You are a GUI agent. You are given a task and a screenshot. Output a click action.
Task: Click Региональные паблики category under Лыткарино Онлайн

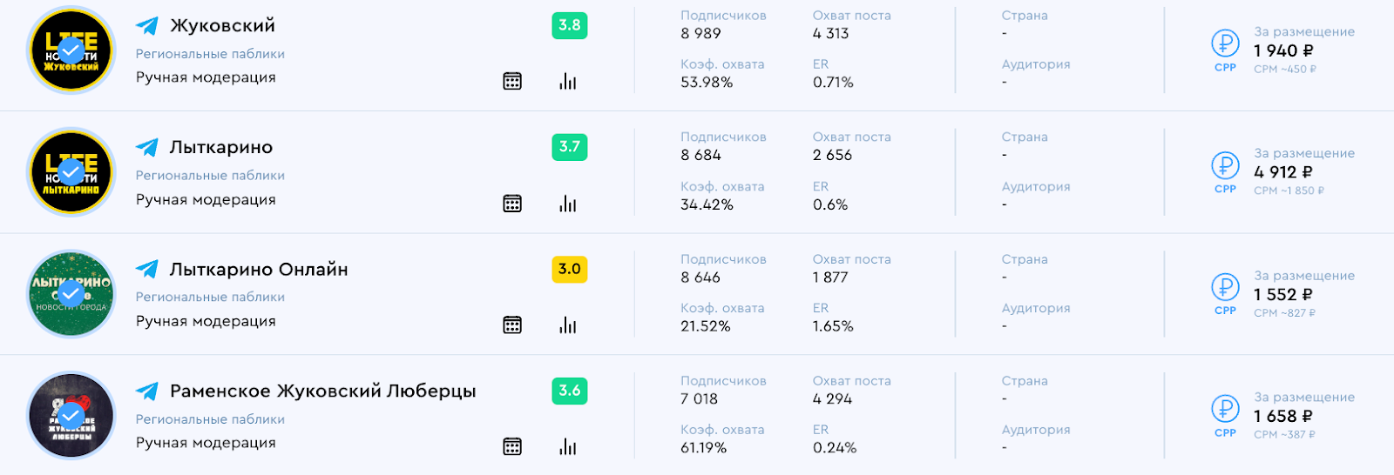pos(210,297)
